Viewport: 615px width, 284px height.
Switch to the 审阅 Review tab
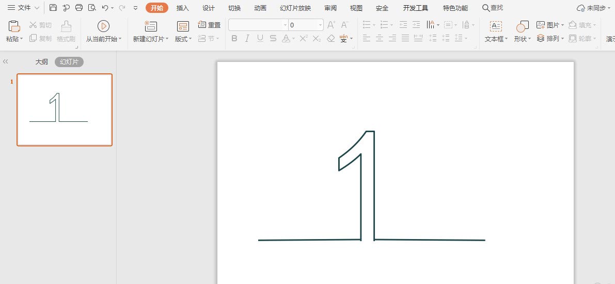point(330,8)
